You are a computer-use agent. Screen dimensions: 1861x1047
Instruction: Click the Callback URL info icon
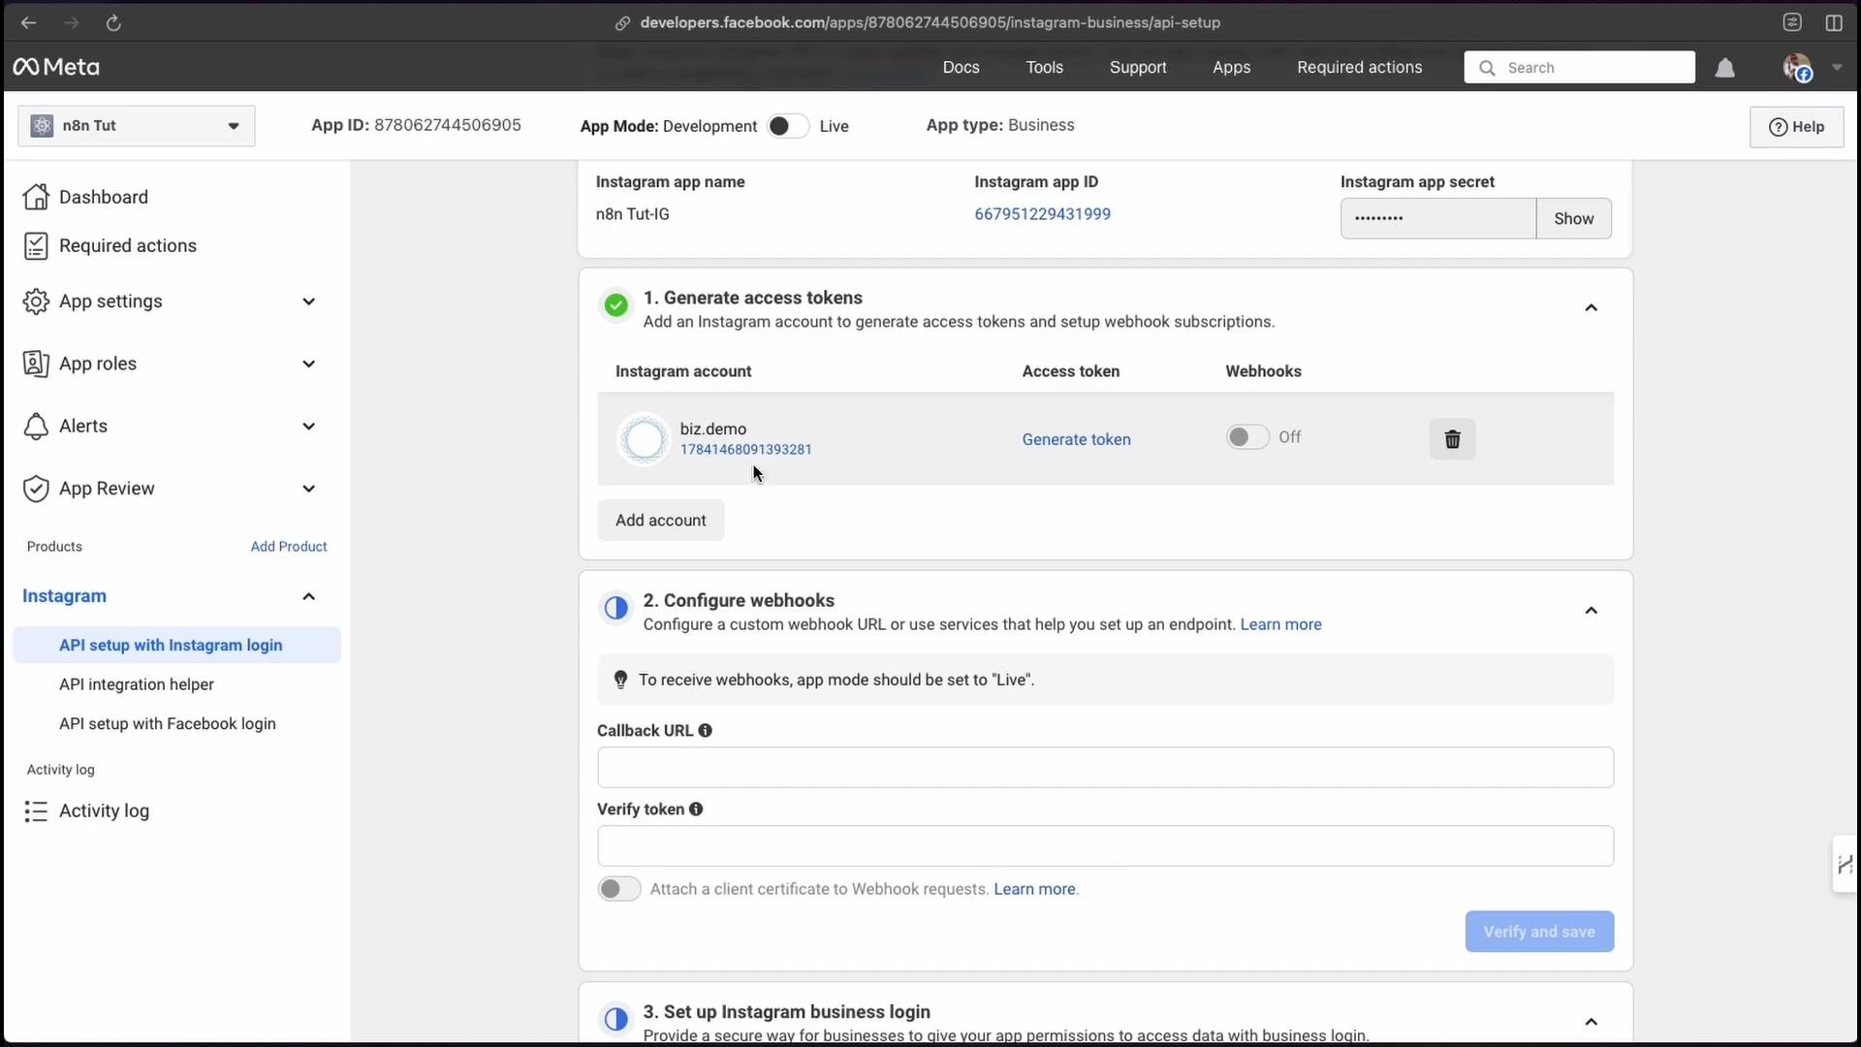pos(706,731)
